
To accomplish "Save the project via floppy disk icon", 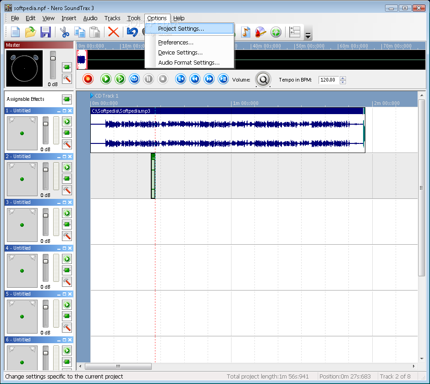I will (x=45, y=32).
